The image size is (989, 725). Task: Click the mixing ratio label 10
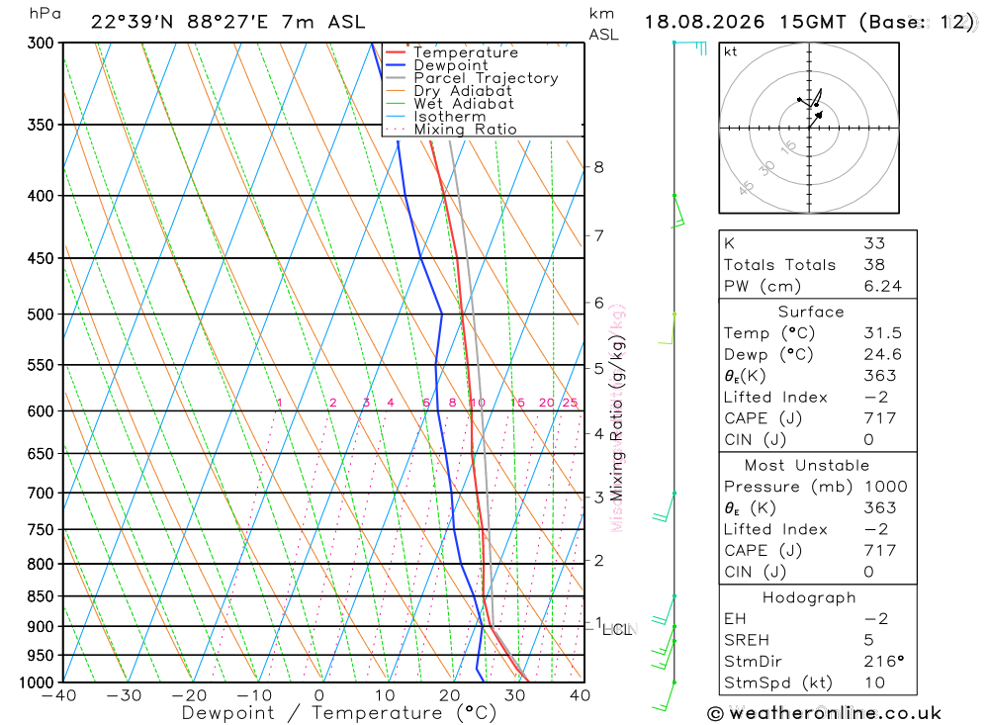tap(478, 403)
